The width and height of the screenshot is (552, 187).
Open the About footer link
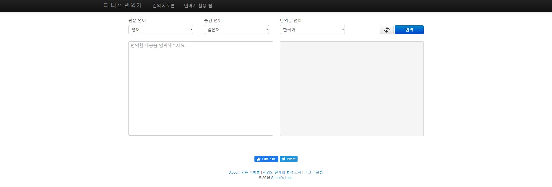(233, 173)
